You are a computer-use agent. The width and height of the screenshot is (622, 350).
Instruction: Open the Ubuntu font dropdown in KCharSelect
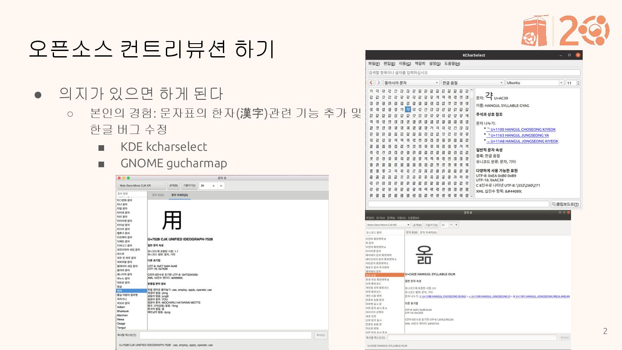[x=535, y=83]
